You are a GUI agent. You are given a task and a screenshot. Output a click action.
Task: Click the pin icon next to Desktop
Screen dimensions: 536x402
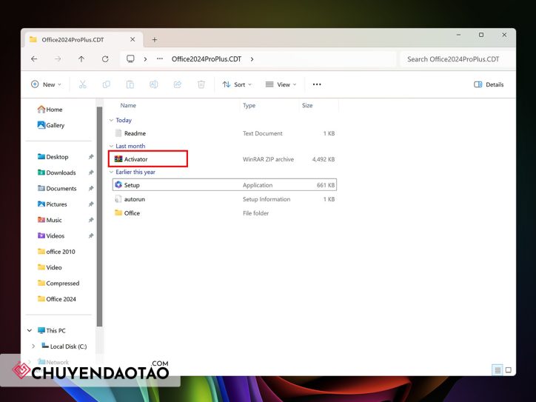click(91, 157)
